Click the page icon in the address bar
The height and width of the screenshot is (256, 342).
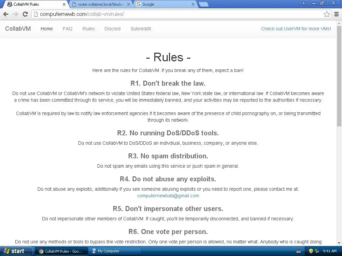click(36, 14)
